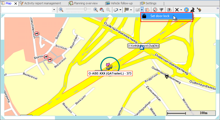This screenshot has height=120, width=220.
Task: Click the O-ABE-XXX (QATrailerL) vehicle label
Action: tap(110, 73)
